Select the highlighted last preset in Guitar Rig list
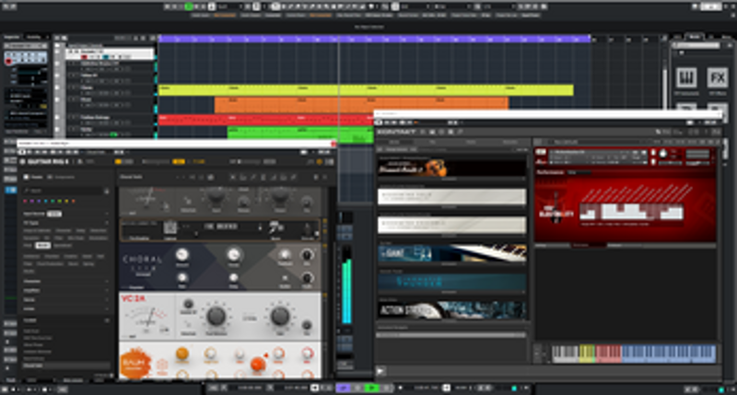Screen dimensions: 737x395 tap(66, 365)
